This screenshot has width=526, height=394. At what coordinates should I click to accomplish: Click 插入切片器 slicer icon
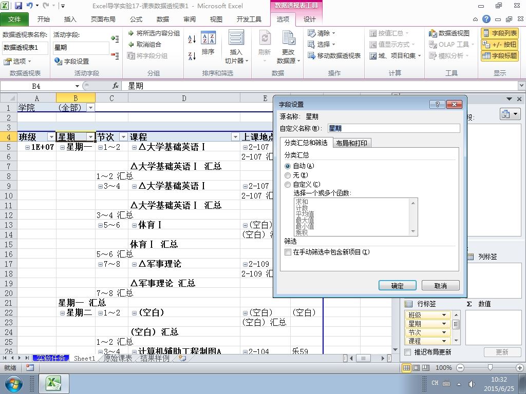coord(236,47)
